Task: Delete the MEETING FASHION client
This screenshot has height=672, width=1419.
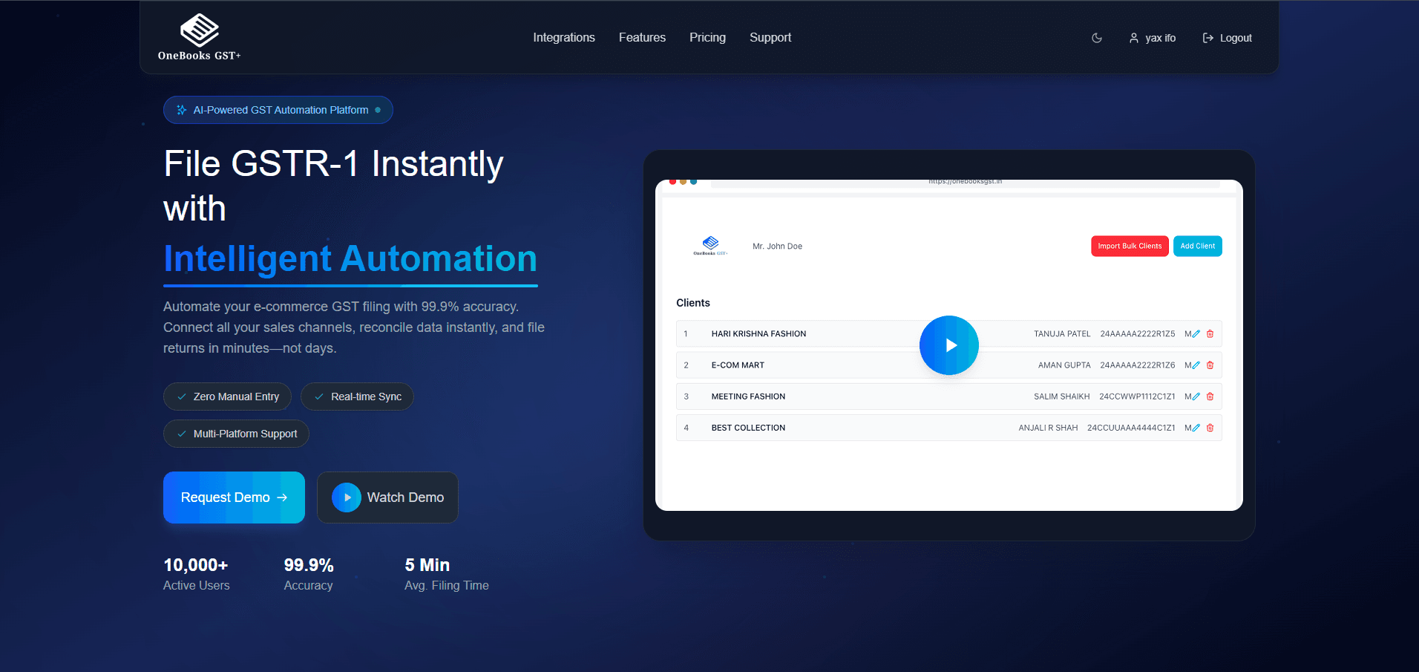Action: click(1210, 397)
